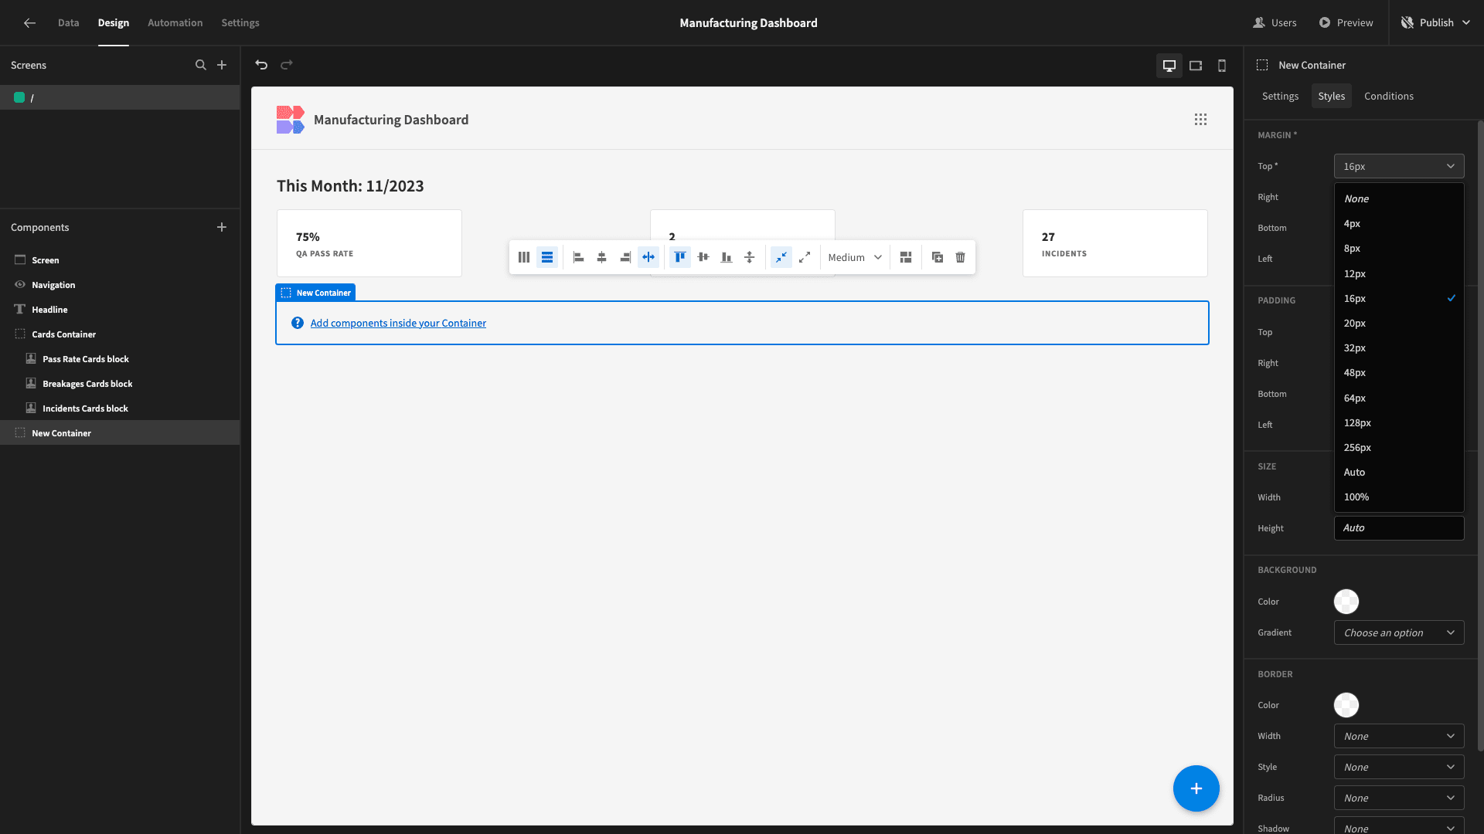
Task: Search screens with magnifier icon
Action: point(201,65)
